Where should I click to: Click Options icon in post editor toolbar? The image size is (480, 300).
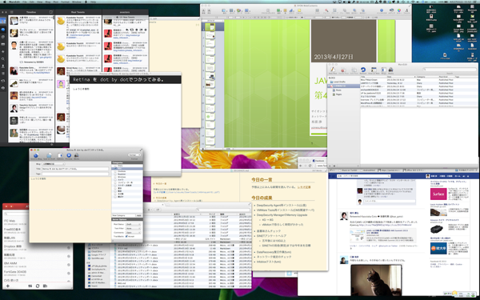pos(60,155)
